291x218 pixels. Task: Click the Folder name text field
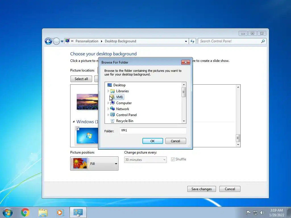click(x=153, y=131)
